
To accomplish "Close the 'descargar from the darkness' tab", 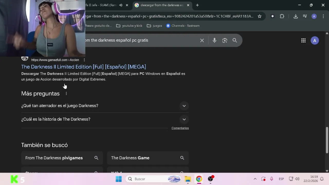I will (188, 5).
